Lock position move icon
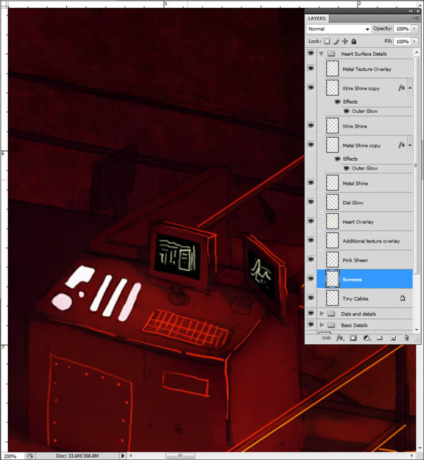The height and width of the screenshot is (460, 424). (345, 42)
